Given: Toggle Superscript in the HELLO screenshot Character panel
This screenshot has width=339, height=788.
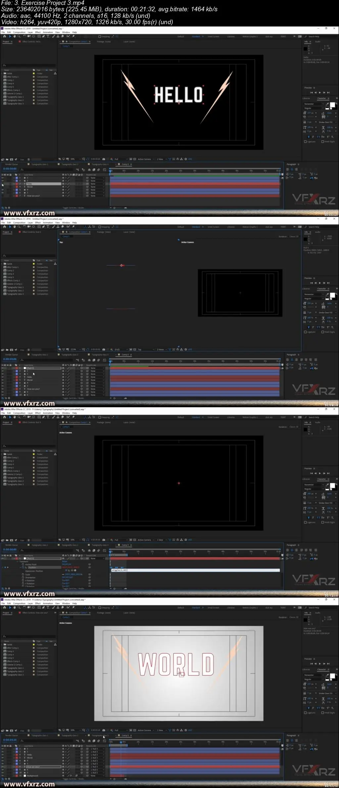Looking at the screenshot, I should (x=328, y=137).
